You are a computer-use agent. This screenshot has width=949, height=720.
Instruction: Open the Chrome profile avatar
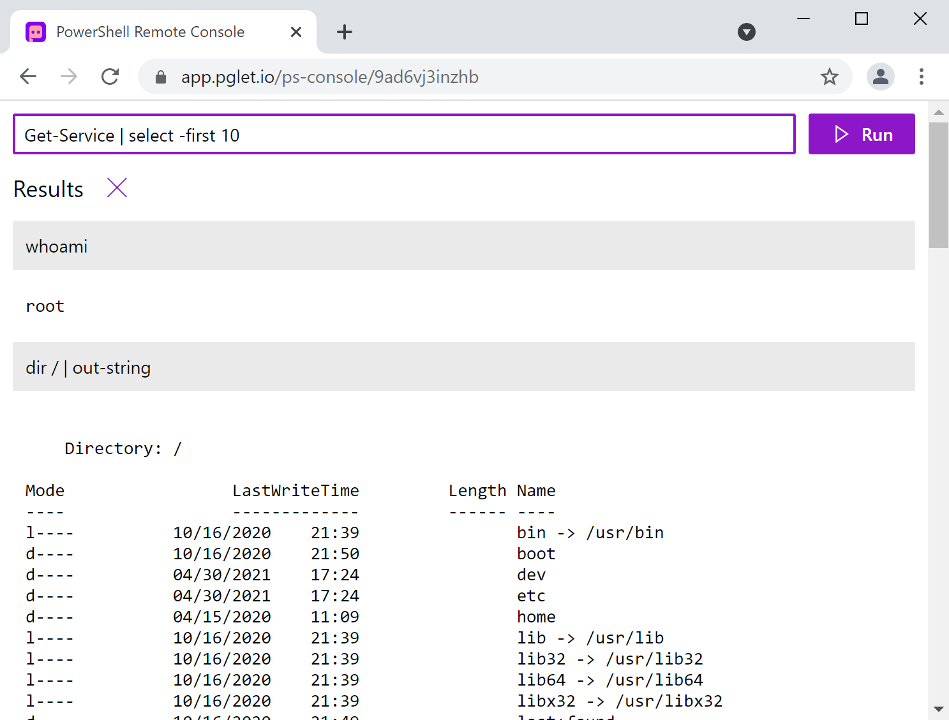pos(880,77)
